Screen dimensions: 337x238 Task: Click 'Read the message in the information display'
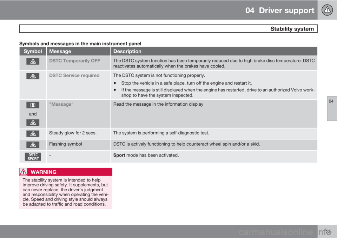pyautogui.click(x=158, y=104)
